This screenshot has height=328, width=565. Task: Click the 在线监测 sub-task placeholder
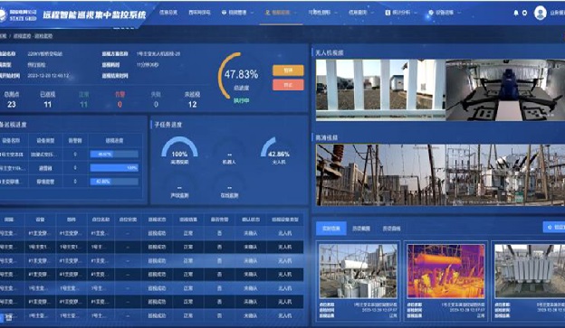(x=229, y=192)
